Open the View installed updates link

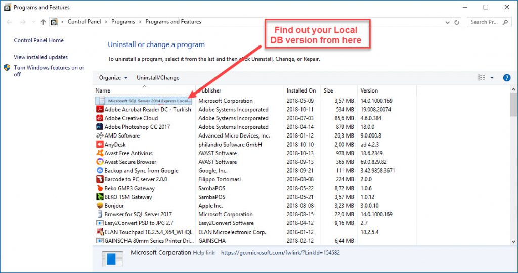point(40,57)
